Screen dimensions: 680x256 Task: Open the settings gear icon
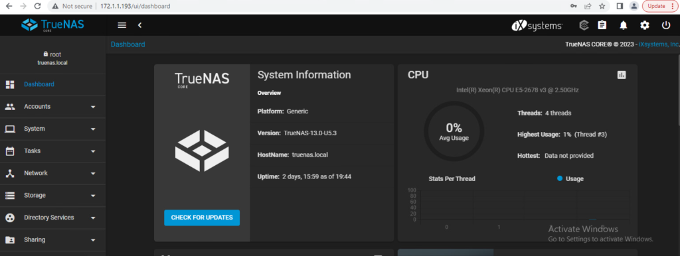(645, 25)
